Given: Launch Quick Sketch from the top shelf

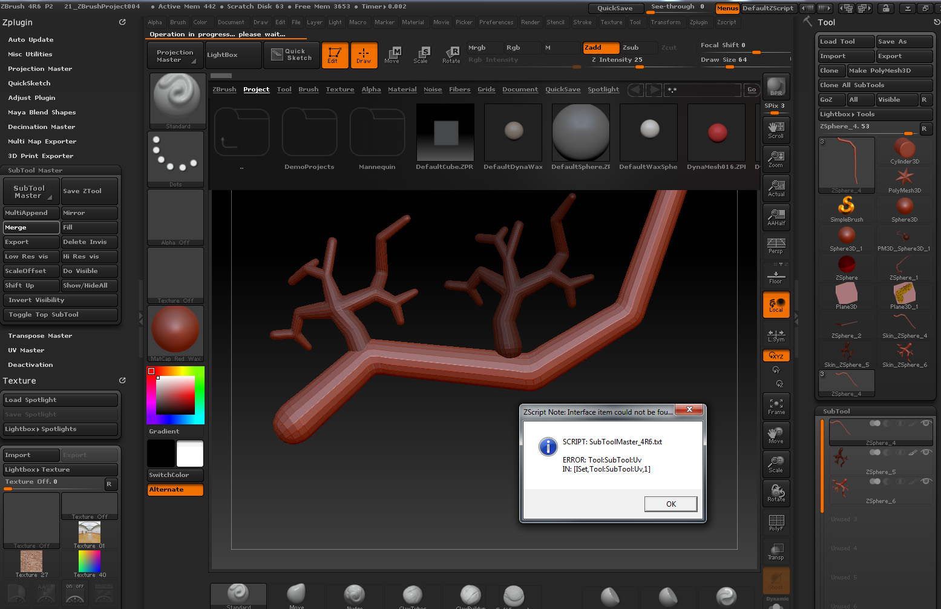Looking at the screenshot, I should click(291, 55).
